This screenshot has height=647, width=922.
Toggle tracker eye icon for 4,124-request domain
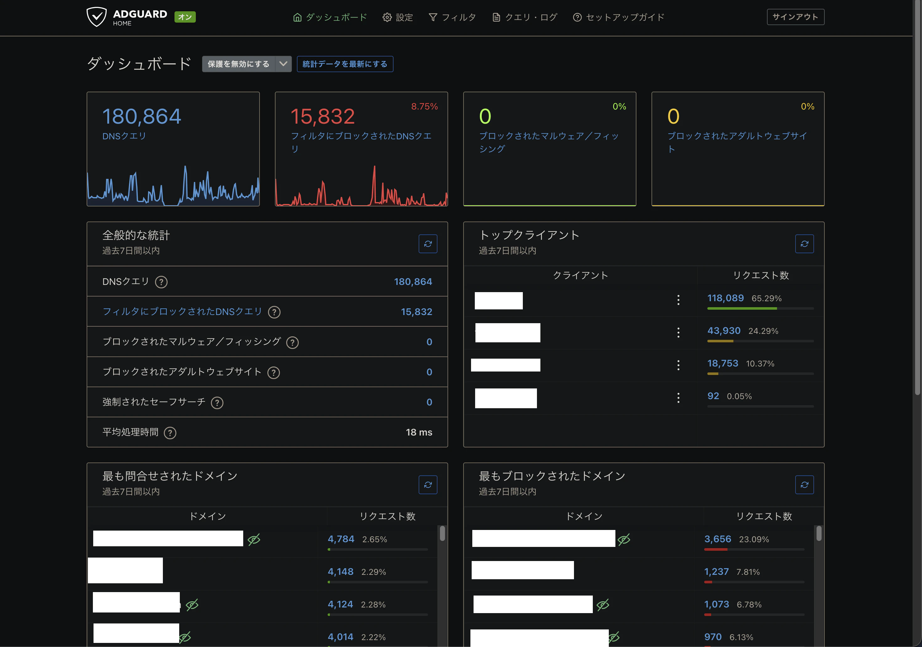[x=192, y=604]
